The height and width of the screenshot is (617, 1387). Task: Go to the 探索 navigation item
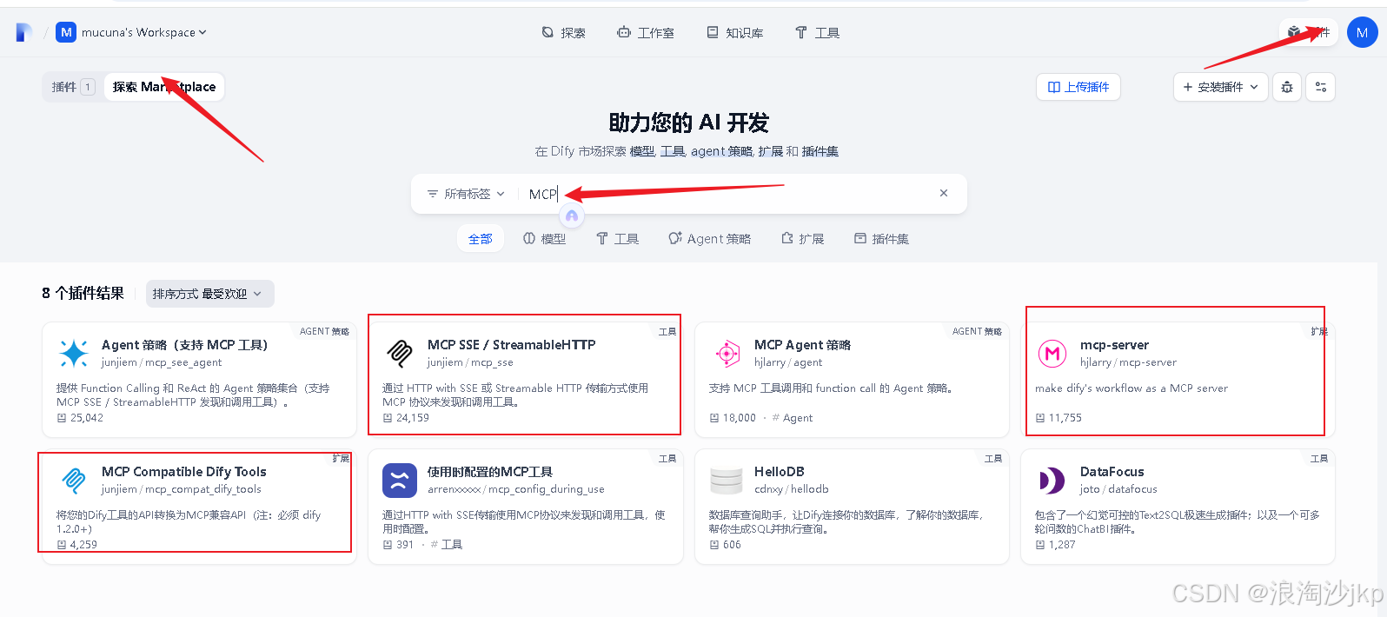[563, 32]
